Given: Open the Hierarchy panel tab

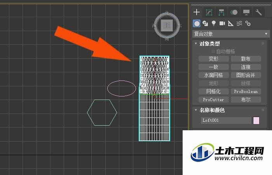Looking at the screenshot, I should [221, 12].
